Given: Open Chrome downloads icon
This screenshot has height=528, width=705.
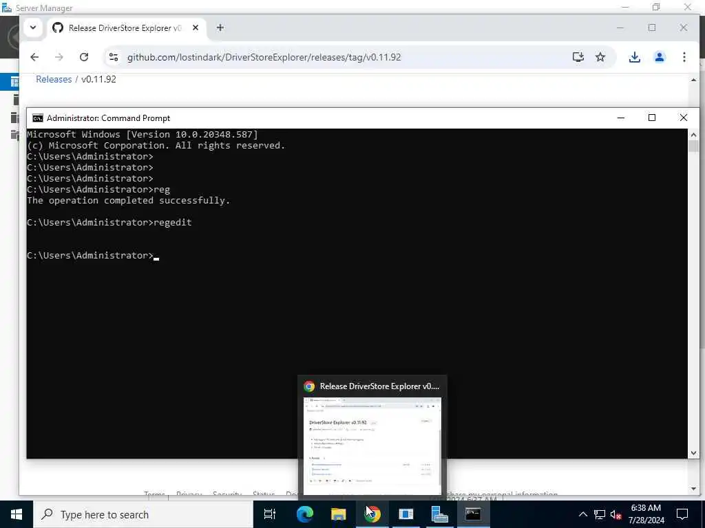Looking at the screenshot, I should (634, 57).
